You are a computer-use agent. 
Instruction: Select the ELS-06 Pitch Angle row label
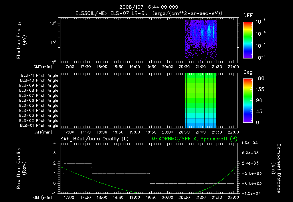(x=39, y=100)
